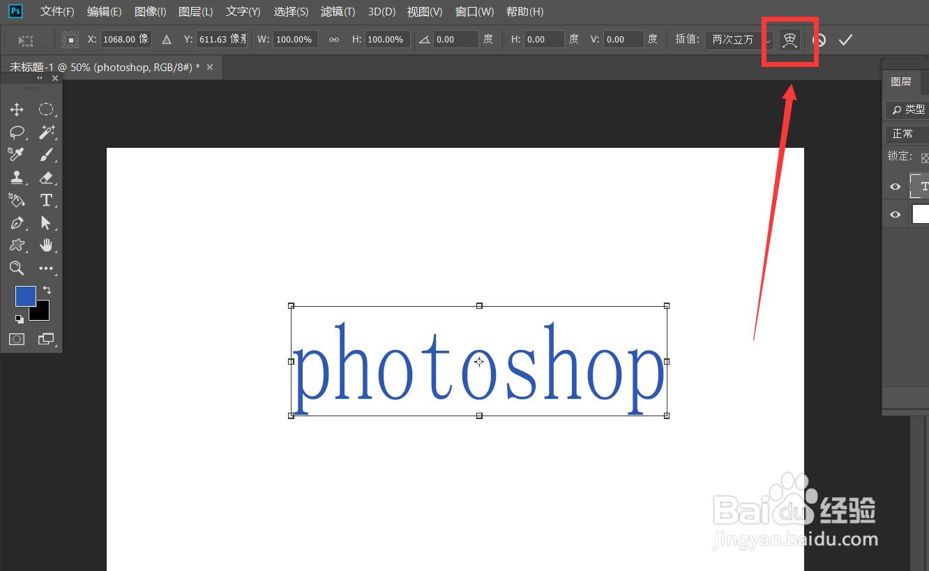Switch to the 图层 panel tab

pos(901,82)
